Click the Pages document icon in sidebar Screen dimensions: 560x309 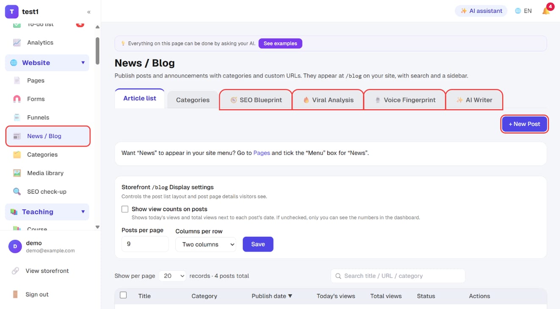coord(17,81)
